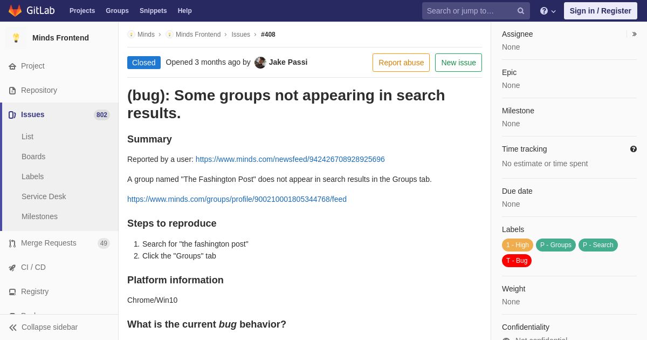The image size is (647, 340).
Task: Click the Confidentiality heading
Action: [526, 327]
